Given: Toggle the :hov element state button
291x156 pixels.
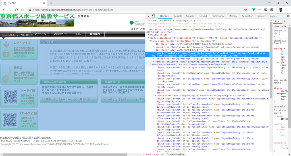Looking at the screenshot, I should coord(277,26).
